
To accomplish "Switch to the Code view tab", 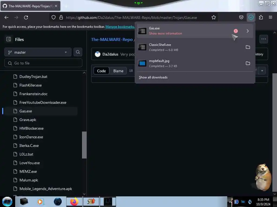I will point(101,71).
